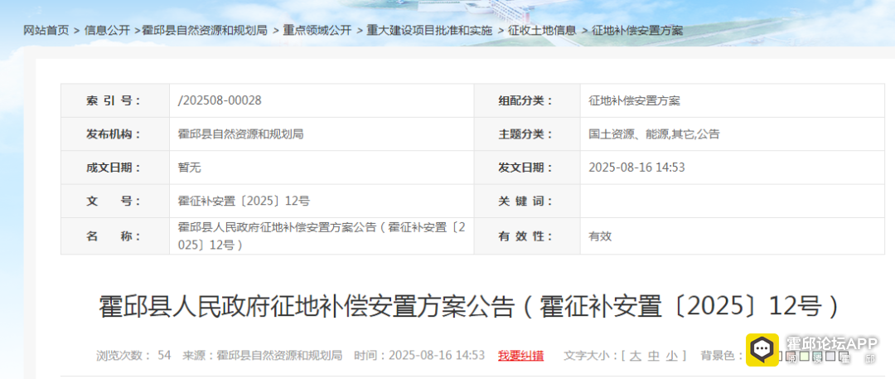
Task: Click the large announcement title heading
Action: pyautogui.click(x=470, y=306)
